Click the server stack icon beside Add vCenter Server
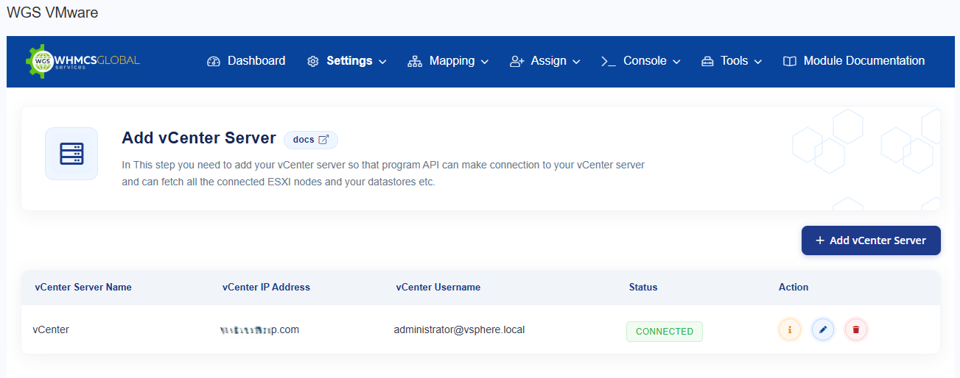 pyautogui.click(x=71, y=154)
